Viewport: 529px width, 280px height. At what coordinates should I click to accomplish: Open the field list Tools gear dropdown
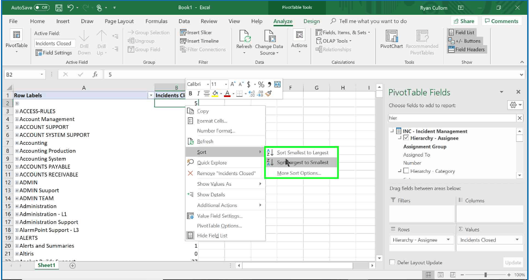515,105
